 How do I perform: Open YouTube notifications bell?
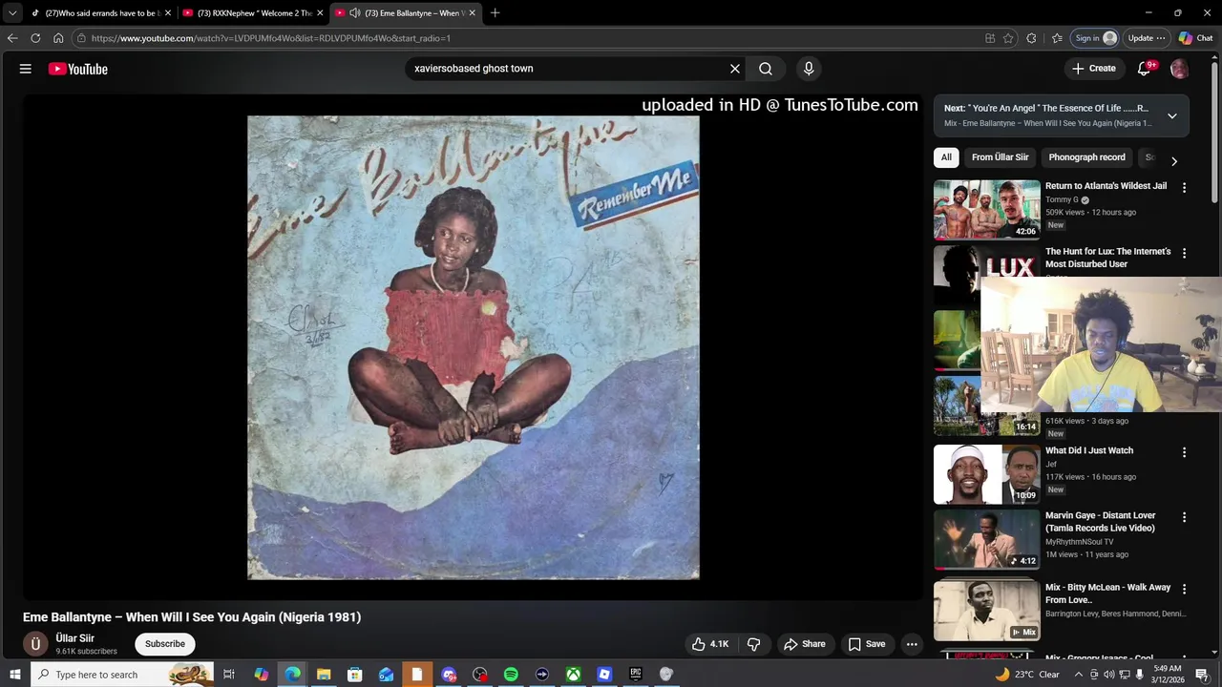click(1145, 69)
